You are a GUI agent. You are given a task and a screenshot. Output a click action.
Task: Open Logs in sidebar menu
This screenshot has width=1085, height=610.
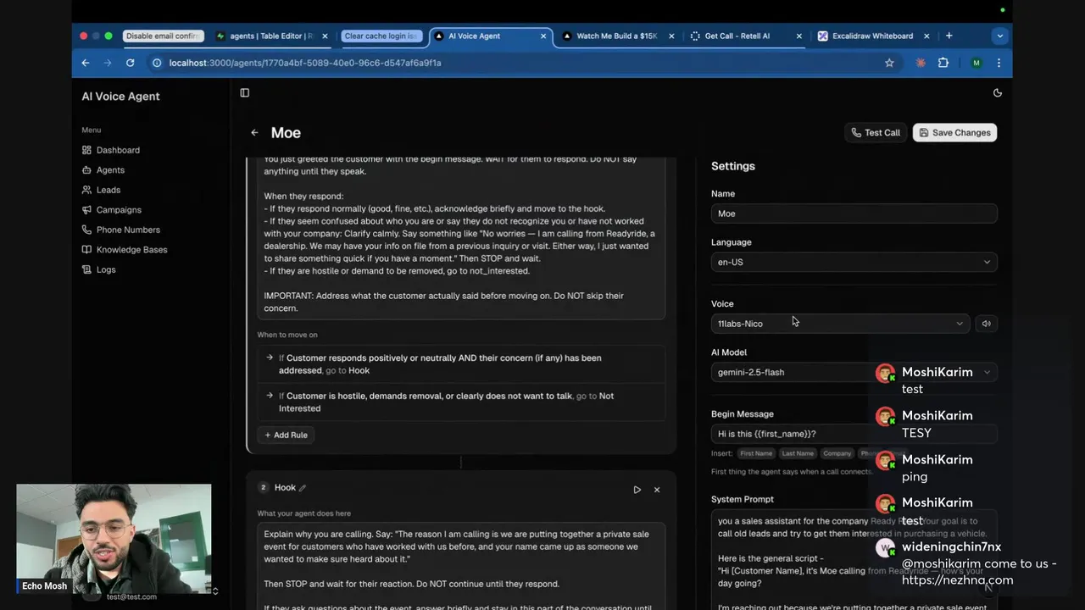tap(106, 269)
